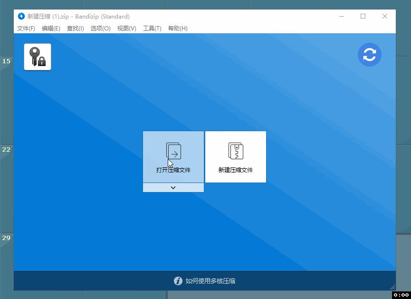Click the 打开压缩文件 button
The height and width of the screenshot is (299, 411).
[x=173, y=157]
